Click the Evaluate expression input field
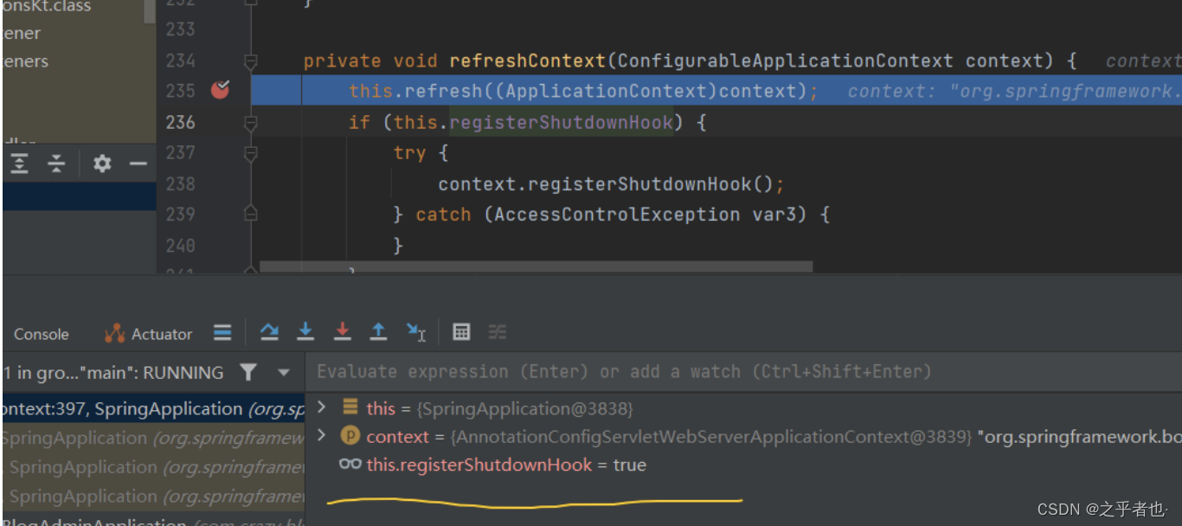Viewport: 1182px width, 526px height. tap(606, 371)
